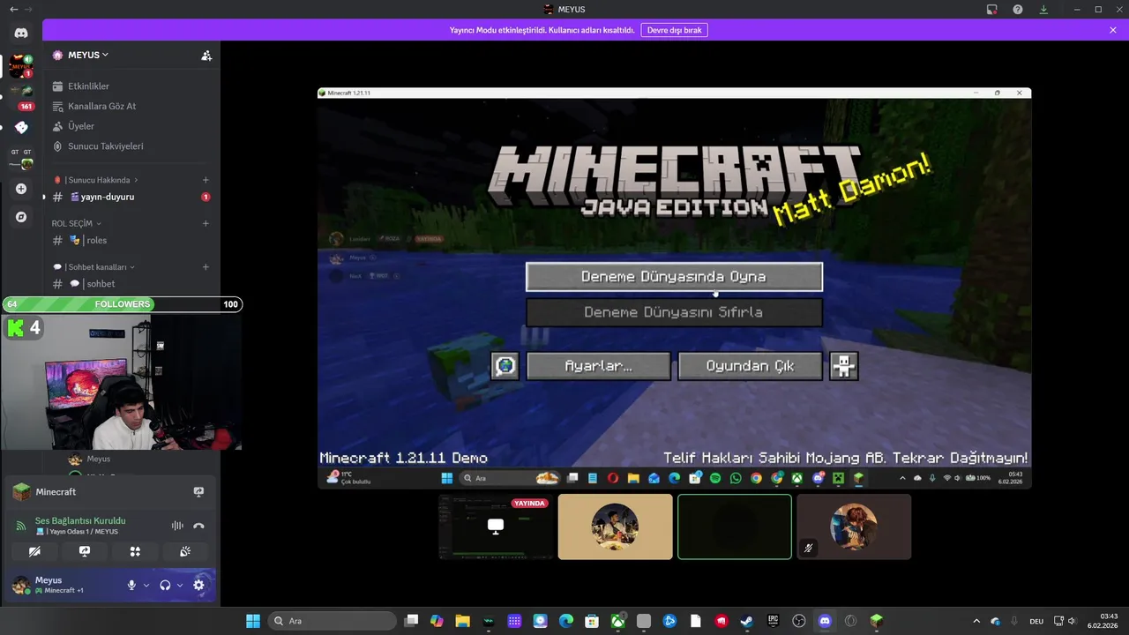
Task: Open the Discord inbox icon in title bar
Action: [x=992, y=9]
